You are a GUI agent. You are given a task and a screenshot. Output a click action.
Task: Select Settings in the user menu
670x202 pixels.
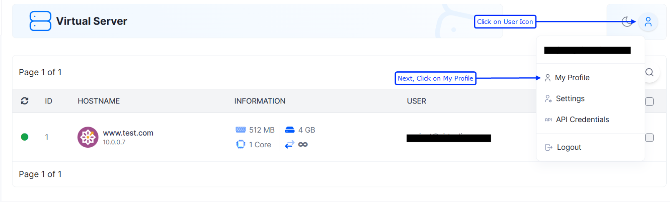point(570,98)
